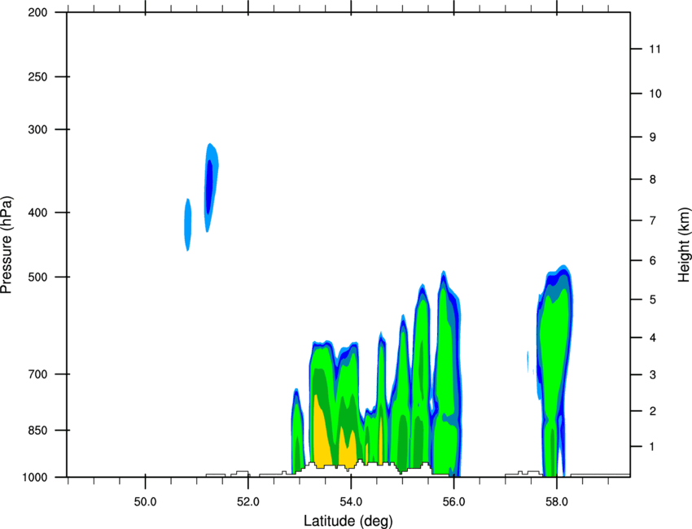This screenshot has width=692, height=529.
Task: Click the 56.0 latitude tick label
Action: pyautogui.click(x=453, y=502)
